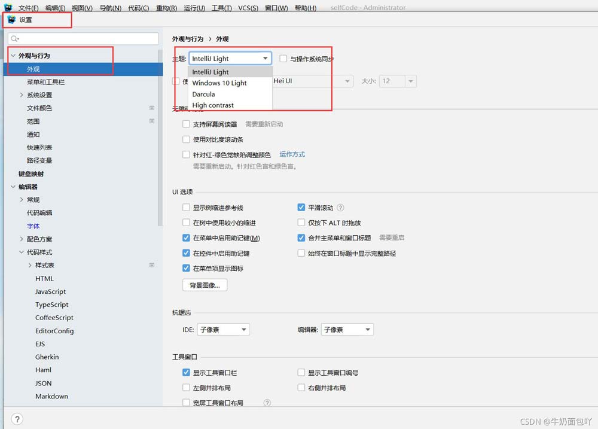Click the help question mark at bottom left
Viewport: 598px width, 429px height.
click(17, 419)
